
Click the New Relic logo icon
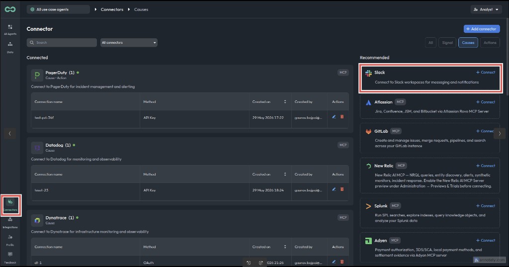click(x=368, y=166)
